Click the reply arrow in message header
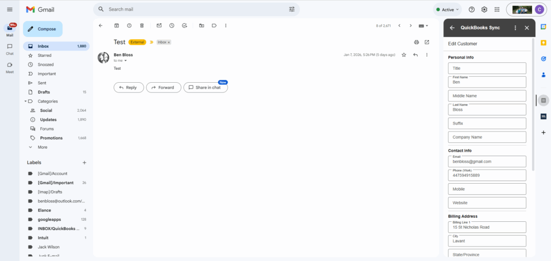Screen dimensions: 551x261 [x=415, y=55]
